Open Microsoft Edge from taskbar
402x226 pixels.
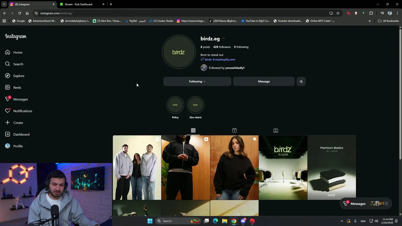pyautogui.click(x=215, y=221)
